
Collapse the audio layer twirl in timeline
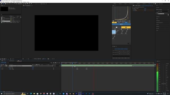coord(7,66)
